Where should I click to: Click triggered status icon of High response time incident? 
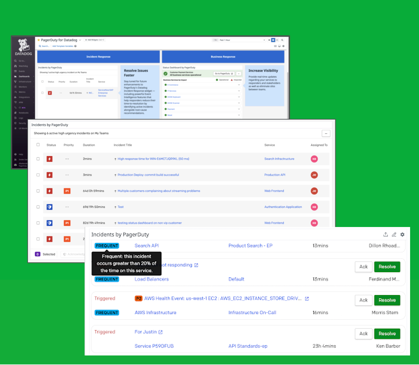(x=50, y=159)
